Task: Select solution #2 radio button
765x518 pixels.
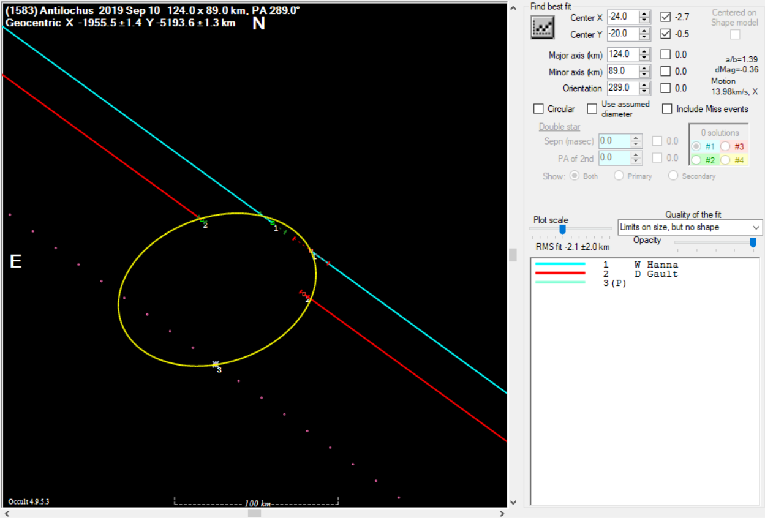Action: pos(696,160)
